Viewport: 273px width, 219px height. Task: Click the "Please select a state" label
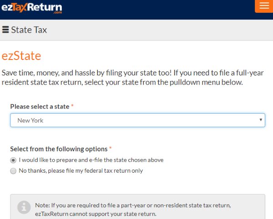pos(40,107)
